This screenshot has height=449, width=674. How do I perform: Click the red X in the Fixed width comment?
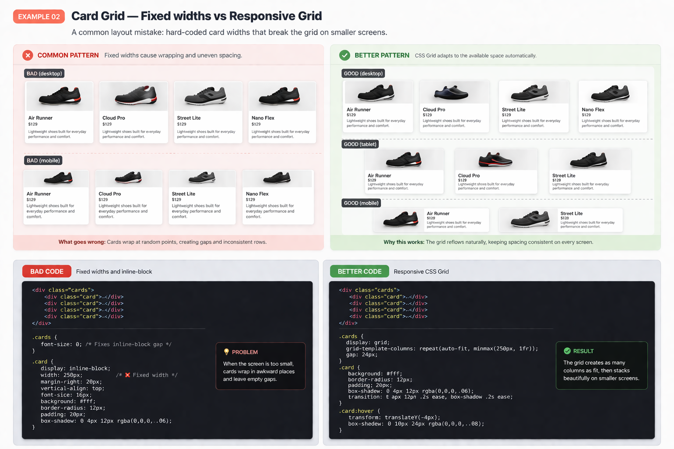pos(128,375)
